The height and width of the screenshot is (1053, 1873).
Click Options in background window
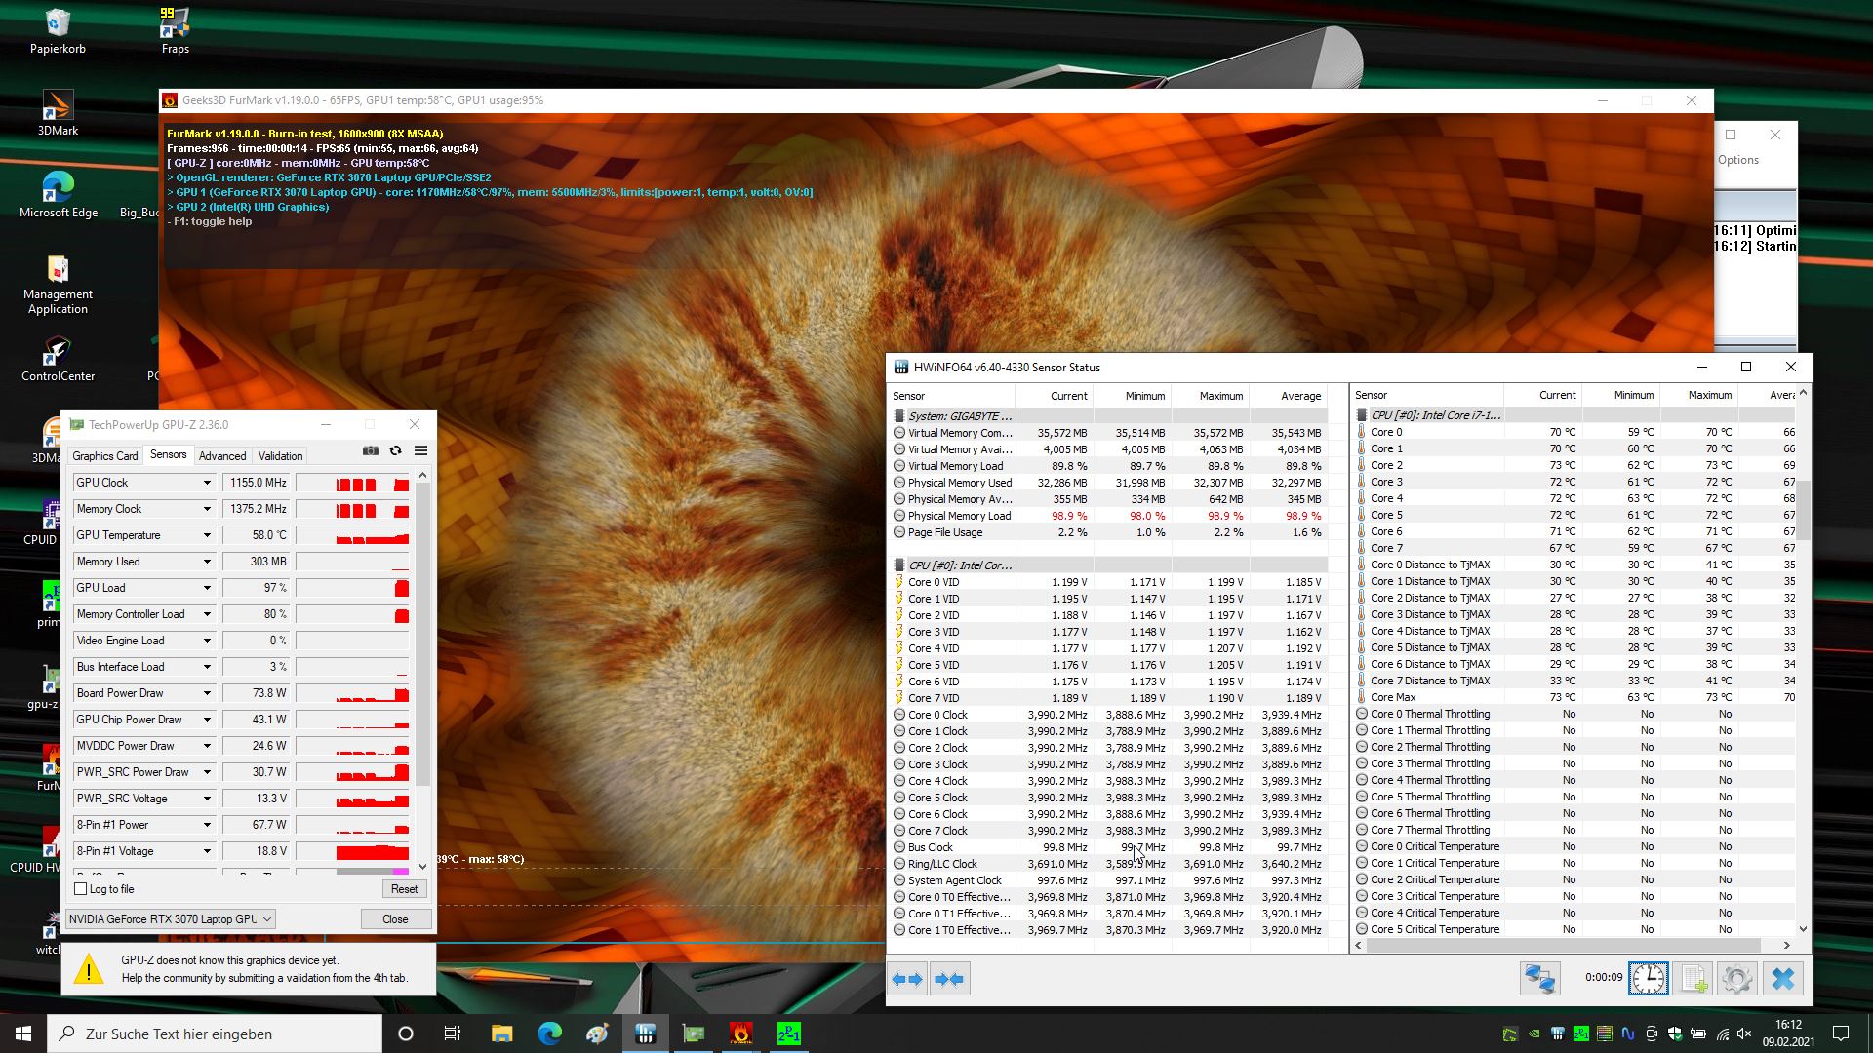tap(1738, 160)
